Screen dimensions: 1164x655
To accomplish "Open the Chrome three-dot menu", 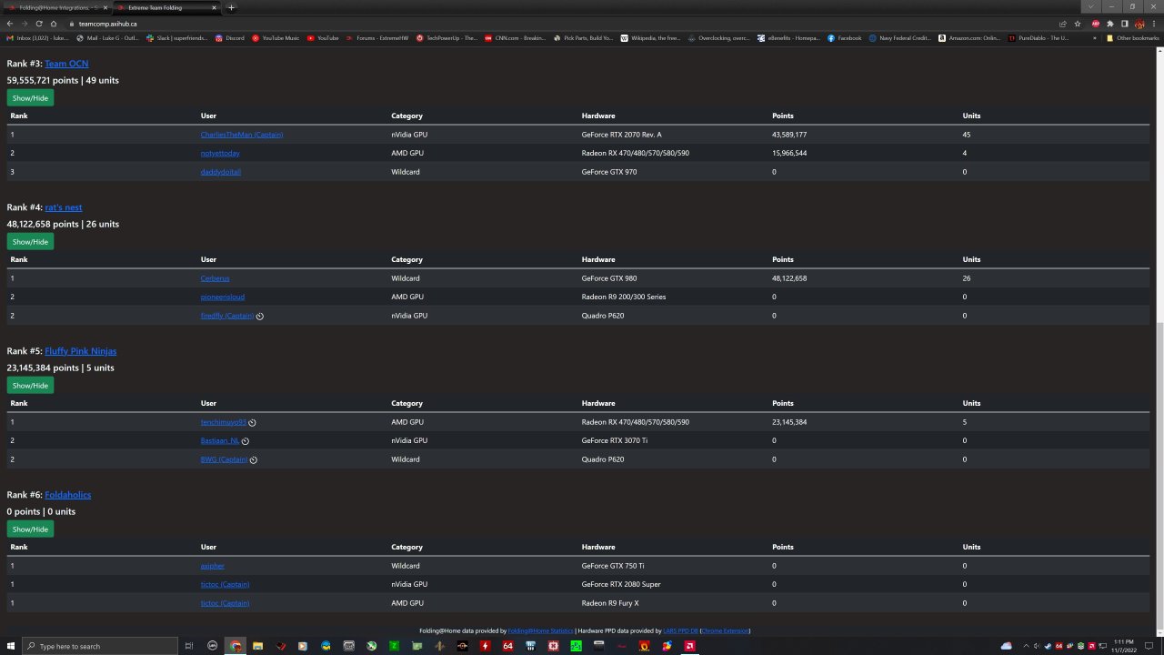I will 1153,24.
